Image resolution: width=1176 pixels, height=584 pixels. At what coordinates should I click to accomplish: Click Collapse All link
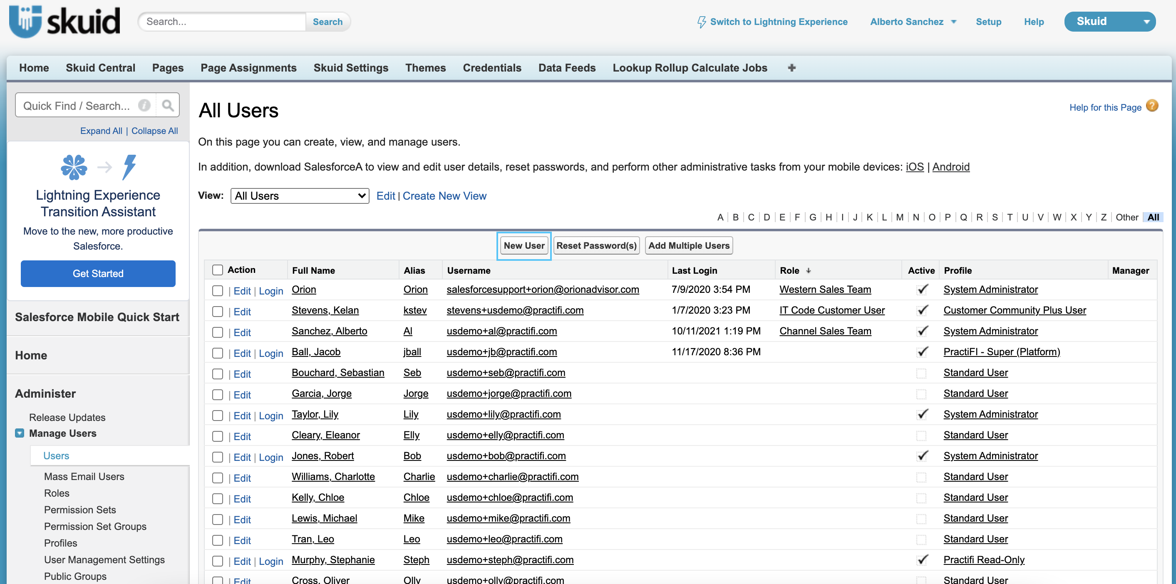coord(154,131)
